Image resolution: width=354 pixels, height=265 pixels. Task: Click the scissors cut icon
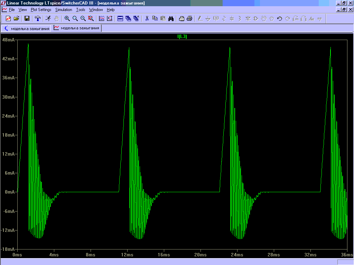[x=147, y=18]
